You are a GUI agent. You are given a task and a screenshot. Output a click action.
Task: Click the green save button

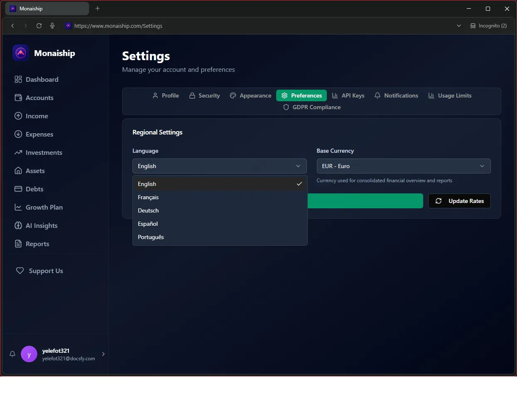pyautogui.click(x=365, y=201)
